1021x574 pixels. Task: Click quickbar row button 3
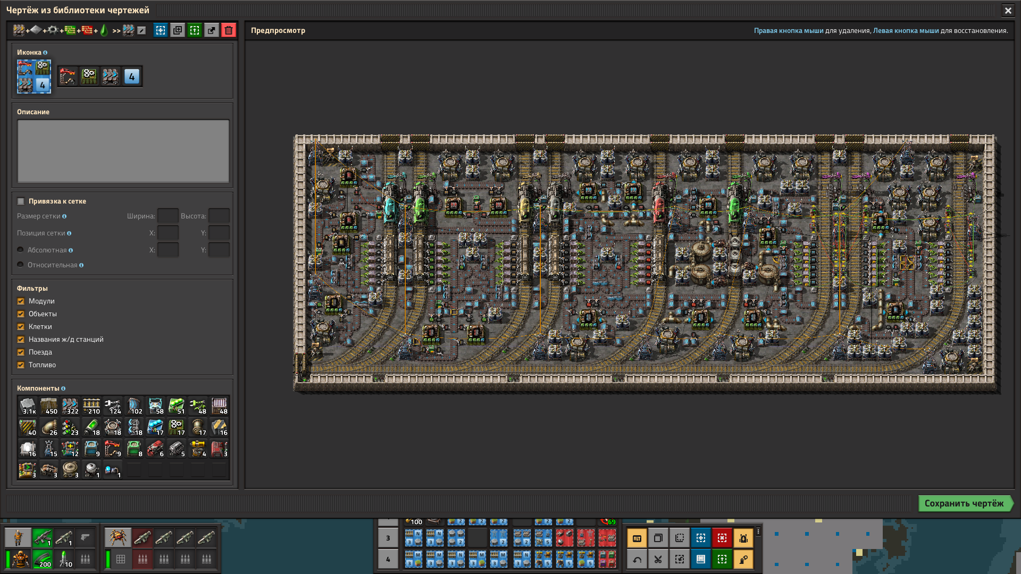[388, 538]
